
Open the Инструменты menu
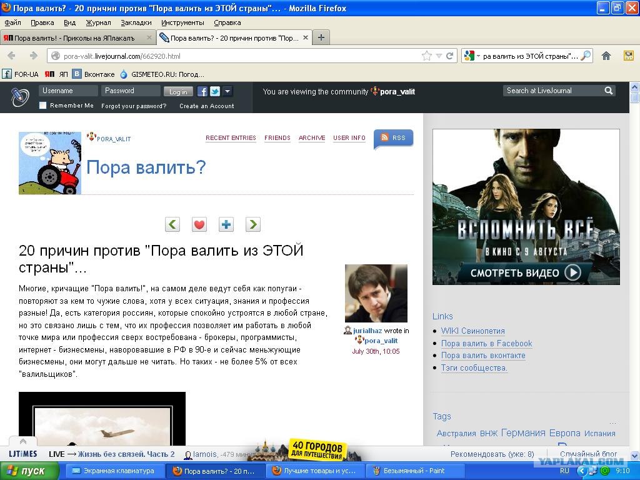182,22
